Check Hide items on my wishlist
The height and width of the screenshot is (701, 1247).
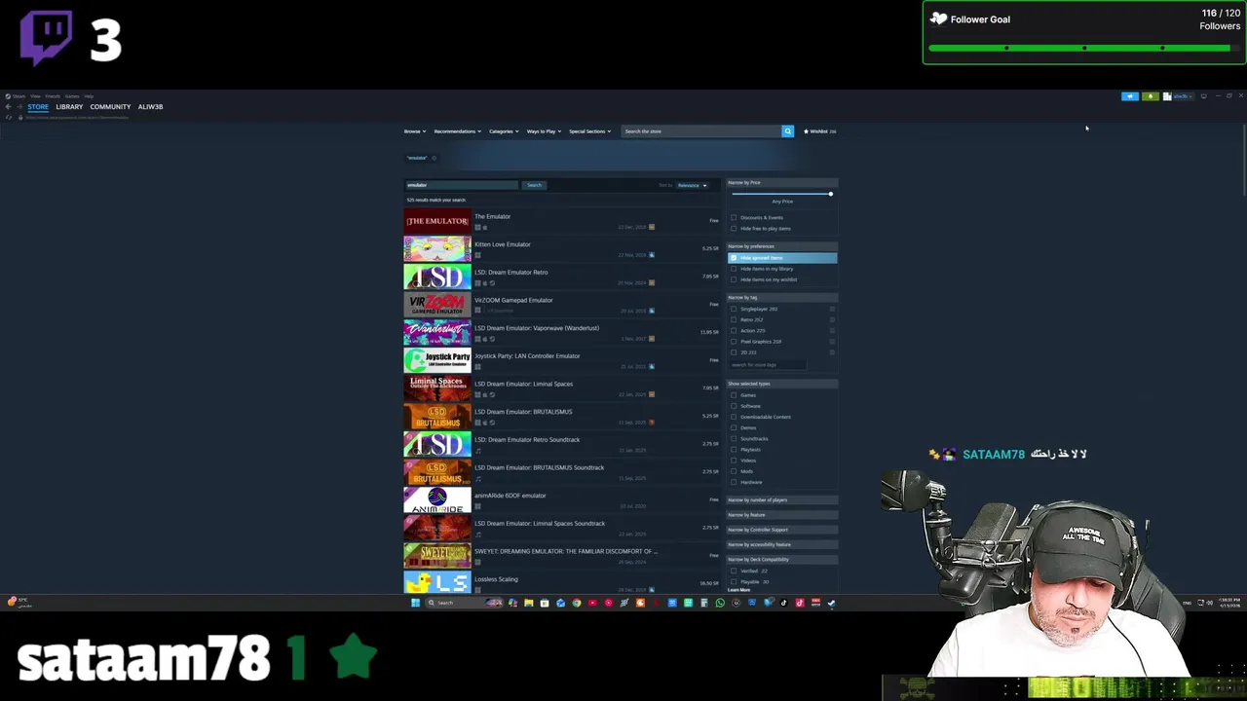click(734, 279)
